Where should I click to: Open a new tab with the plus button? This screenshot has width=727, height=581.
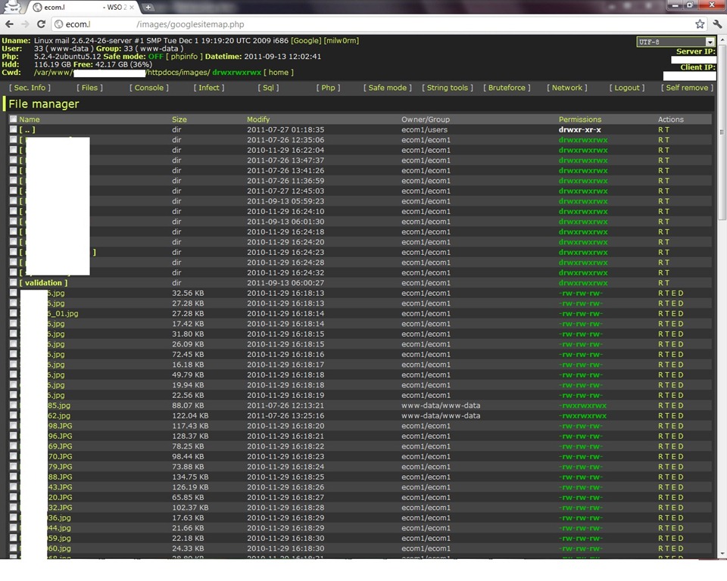148,7
